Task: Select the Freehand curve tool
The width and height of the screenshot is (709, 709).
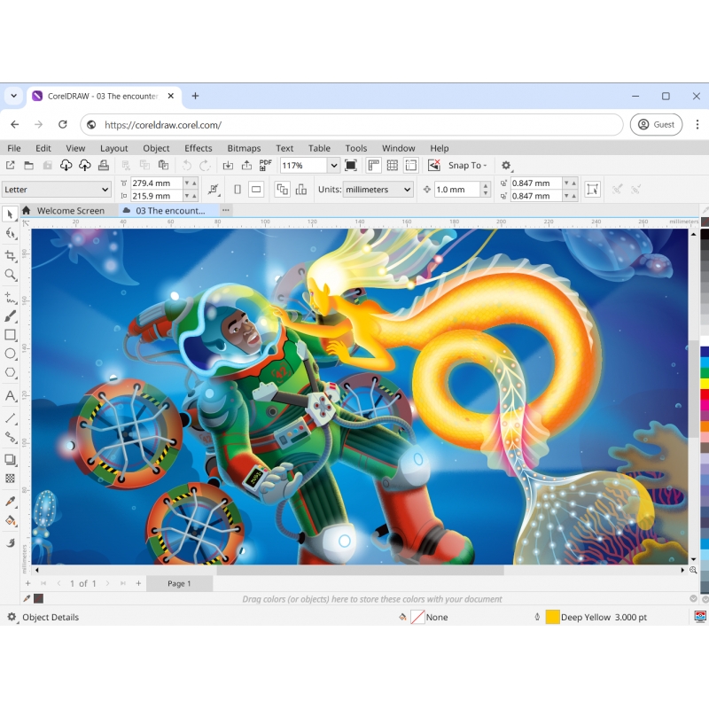Action: [10, 298]
